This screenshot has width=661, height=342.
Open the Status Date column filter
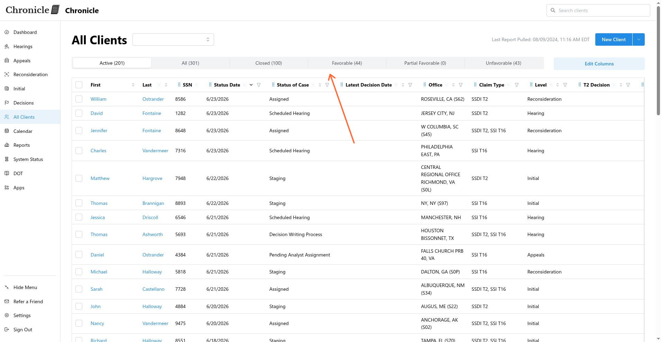(x=259, y=85)
